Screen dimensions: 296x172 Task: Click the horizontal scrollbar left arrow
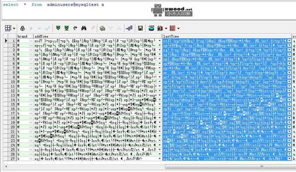[x=6, y=166]
